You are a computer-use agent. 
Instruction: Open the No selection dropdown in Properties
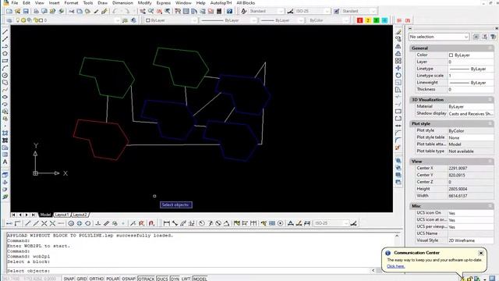point(438,37)
